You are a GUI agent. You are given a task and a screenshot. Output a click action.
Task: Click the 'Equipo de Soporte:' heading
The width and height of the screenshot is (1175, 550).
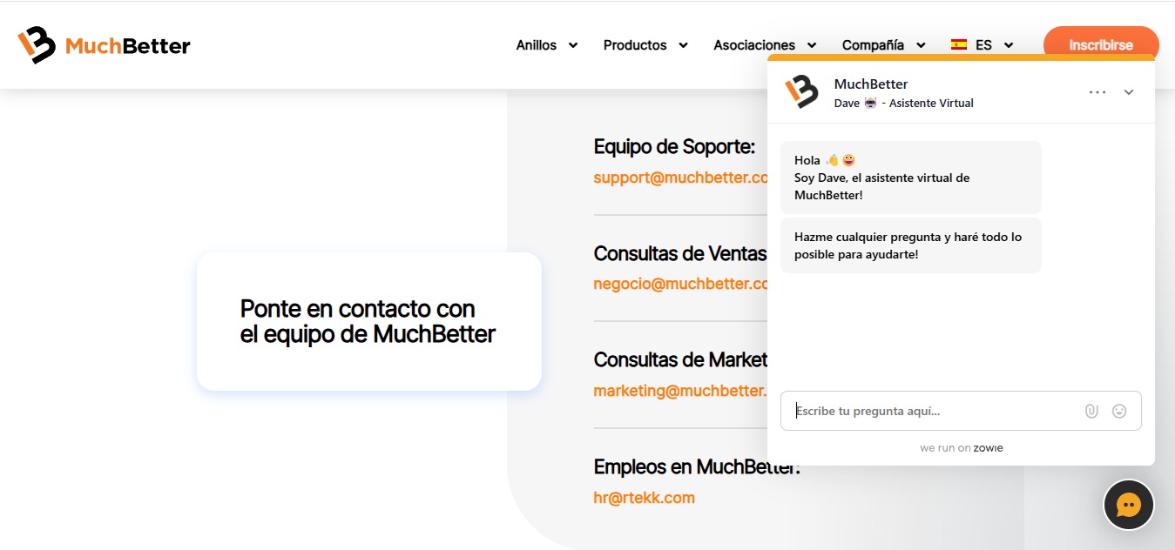674,147
